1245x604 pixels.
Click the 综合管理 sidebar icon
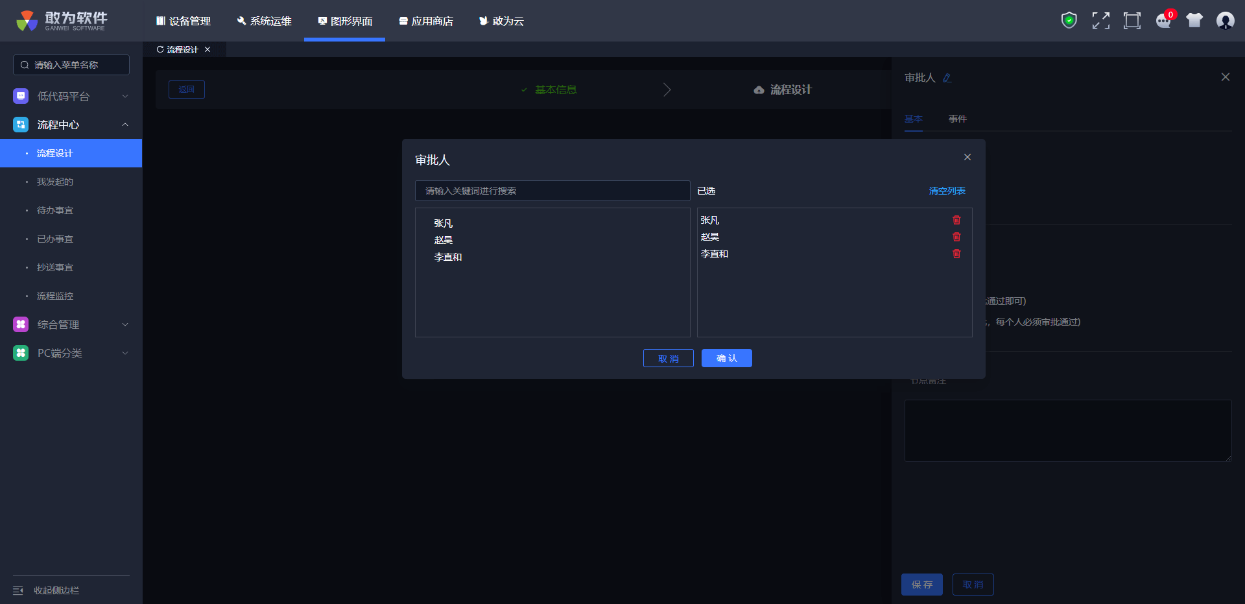pyautogui.click(x=21, y=324)
